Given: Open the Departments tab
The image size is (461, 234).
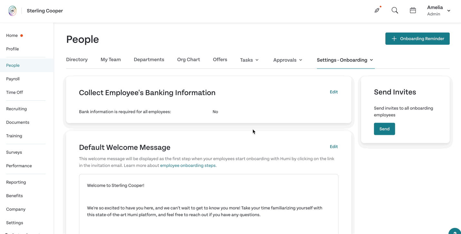Looking at the screenshot, I should coord(149,60).
